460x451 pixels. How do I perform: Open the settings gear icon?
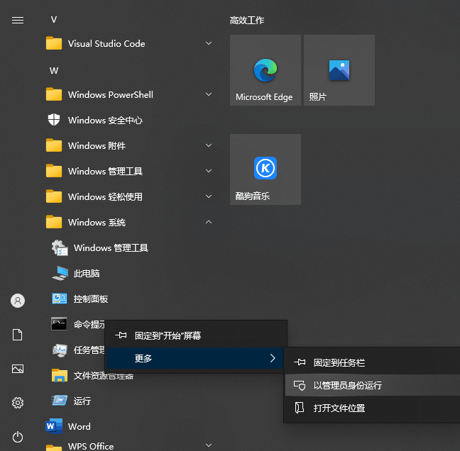(18, 403)
